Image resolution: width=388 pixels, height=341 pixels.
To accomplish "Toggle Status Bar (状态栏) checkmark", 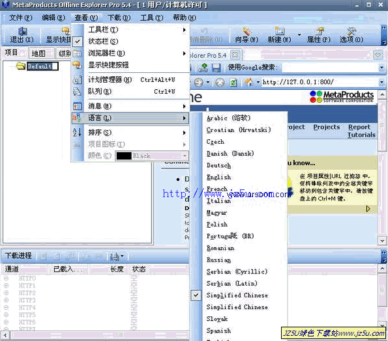I will (x=78, y=41).
